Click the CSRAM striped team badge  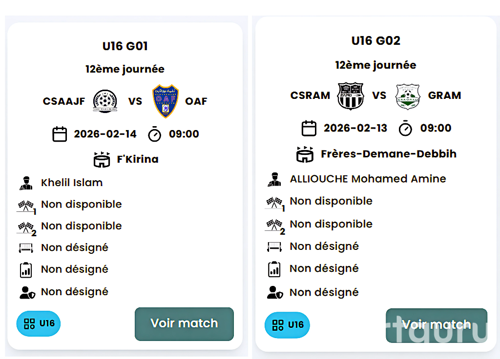351,95
